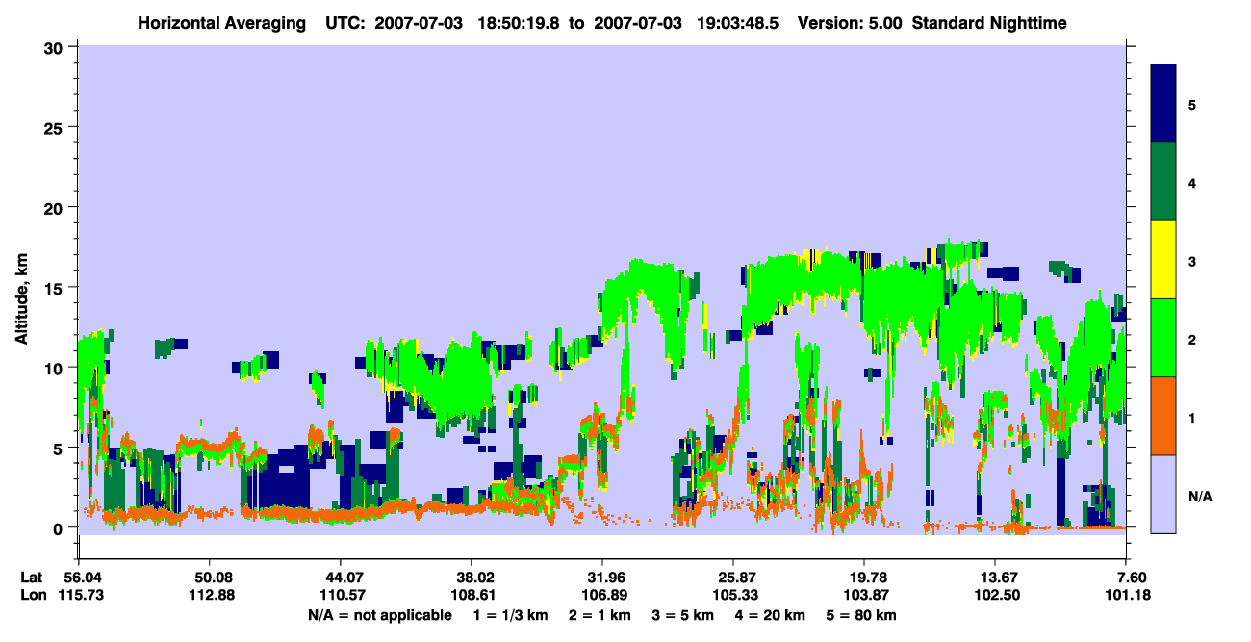This screenshot has height=642, width=1251.
Task: Click the longitude value 108.61
Action: tap(472, 595)
